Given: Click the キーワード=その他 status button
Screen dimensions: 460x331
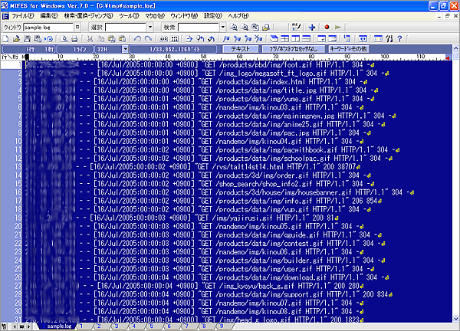Looking at the screenshot, I should [348, 48].
